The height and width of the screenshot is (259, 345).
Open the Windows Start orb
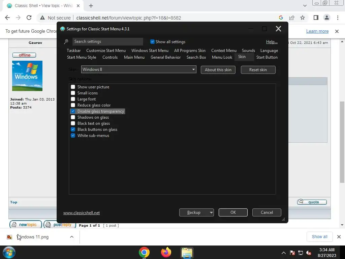9,252
